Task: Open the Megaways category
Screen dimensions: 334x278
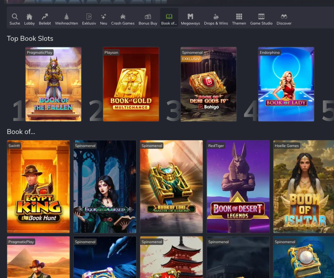Action: click(x=190, y=17)
